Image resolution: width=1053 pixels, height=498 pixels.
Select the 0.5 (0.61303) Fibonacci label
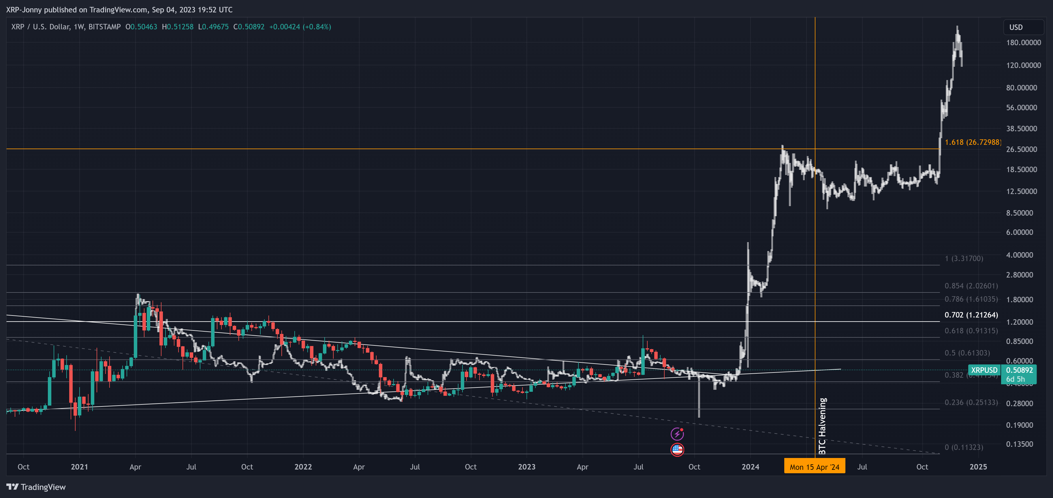(x=967, y=353)
